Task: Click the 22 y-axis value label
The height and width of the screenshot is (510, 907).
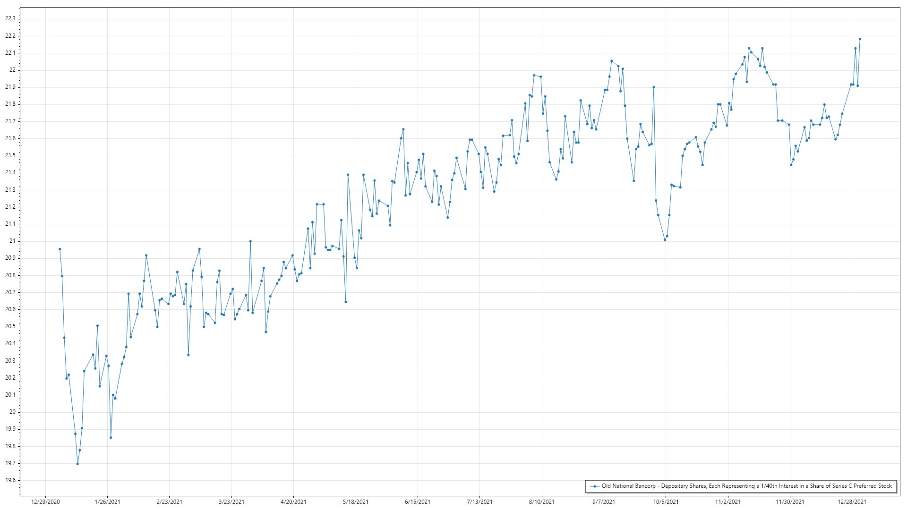Action: [12, 70]
